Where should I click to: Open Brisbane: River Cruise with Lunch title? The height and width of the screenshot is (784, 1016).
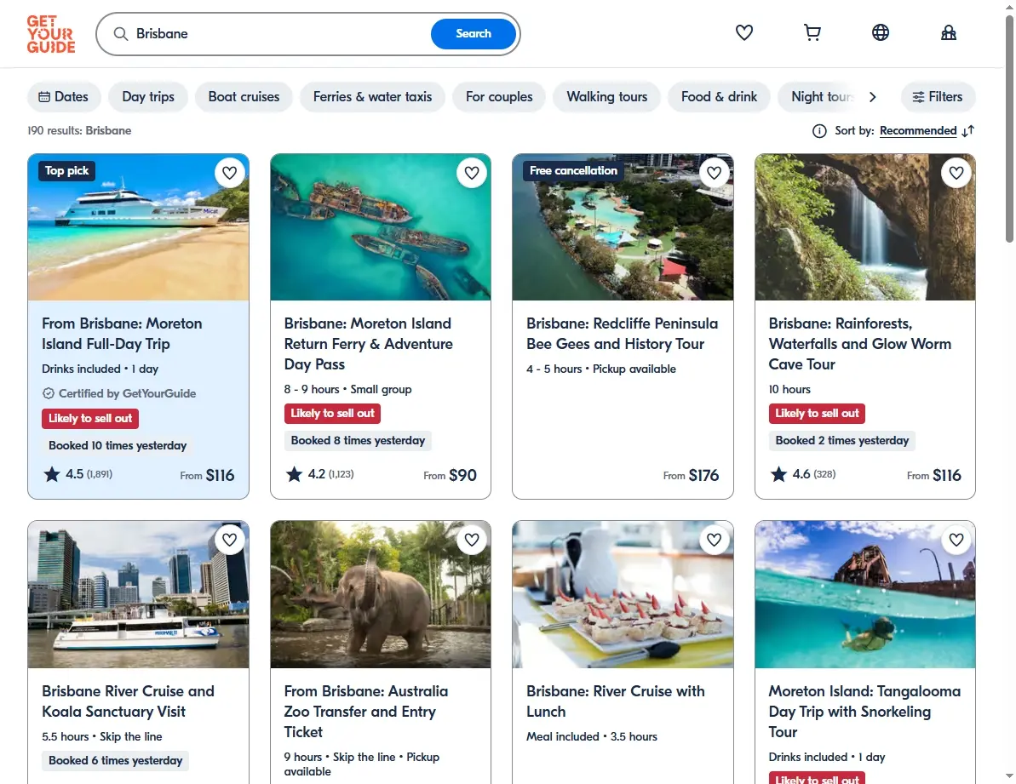point(616,701)
